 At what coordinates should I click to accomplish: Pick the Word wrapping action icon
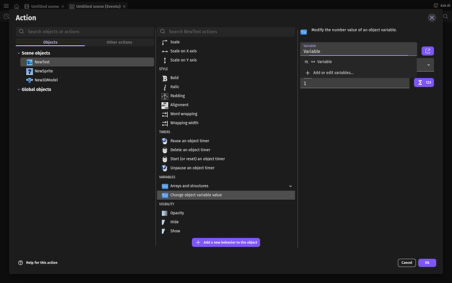point(165,114)
